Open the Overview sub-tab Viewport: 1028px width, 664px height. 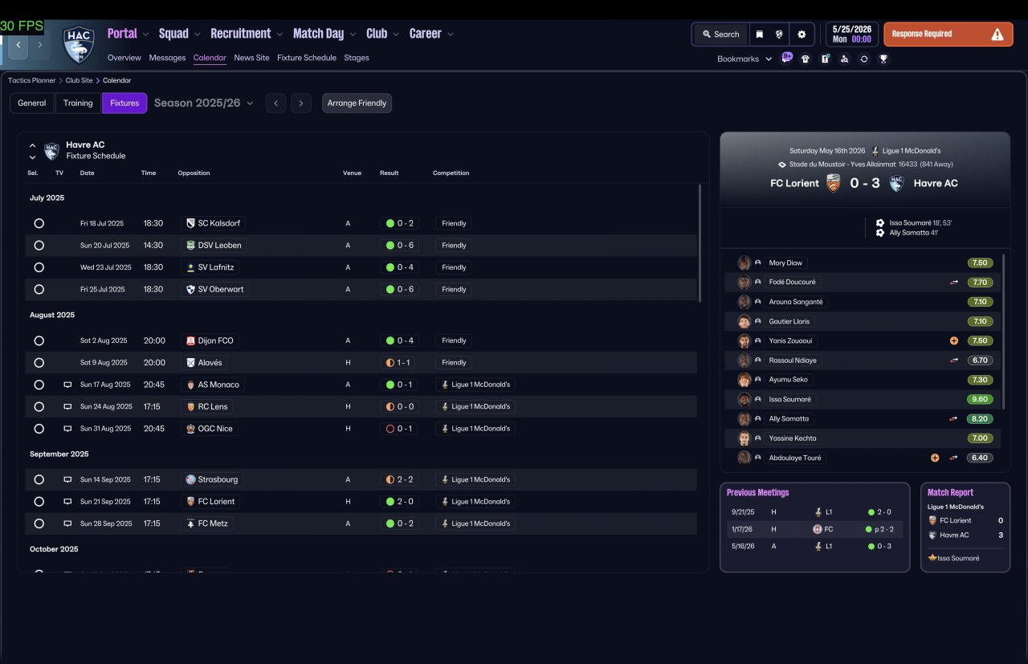[124, 58]
